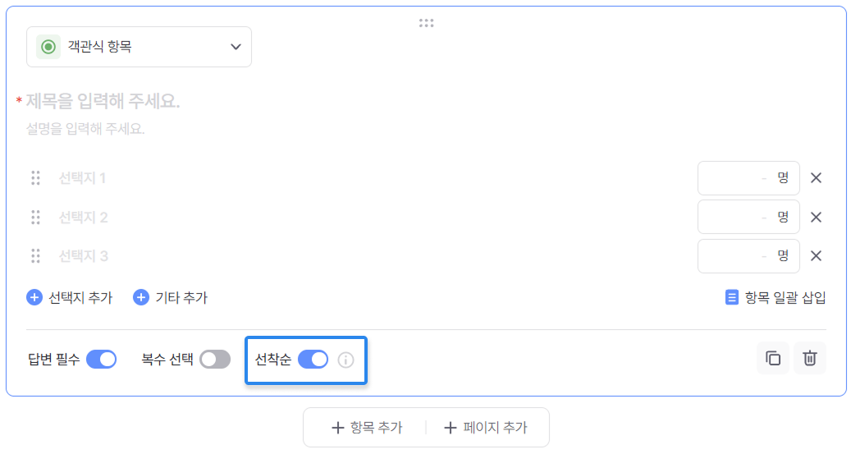This screenshot has width=851, height=454.
Task: Grab the drag handle beside 선택지 1
Action: click(x=35, y=178)
